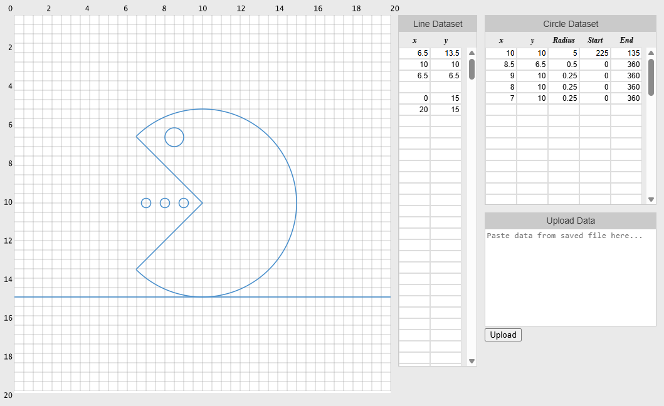664x406 pixels.
Task: Select circle x cell value 8.5
Action: [x=501, y=65]
